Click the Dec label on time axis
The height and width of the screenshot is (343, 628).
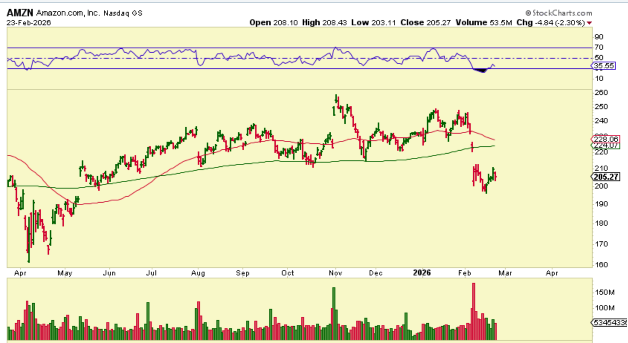376,273
